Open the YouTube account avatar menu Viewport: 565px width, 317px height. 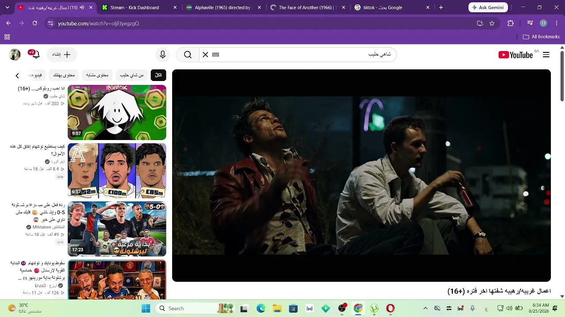click(15, 55)
